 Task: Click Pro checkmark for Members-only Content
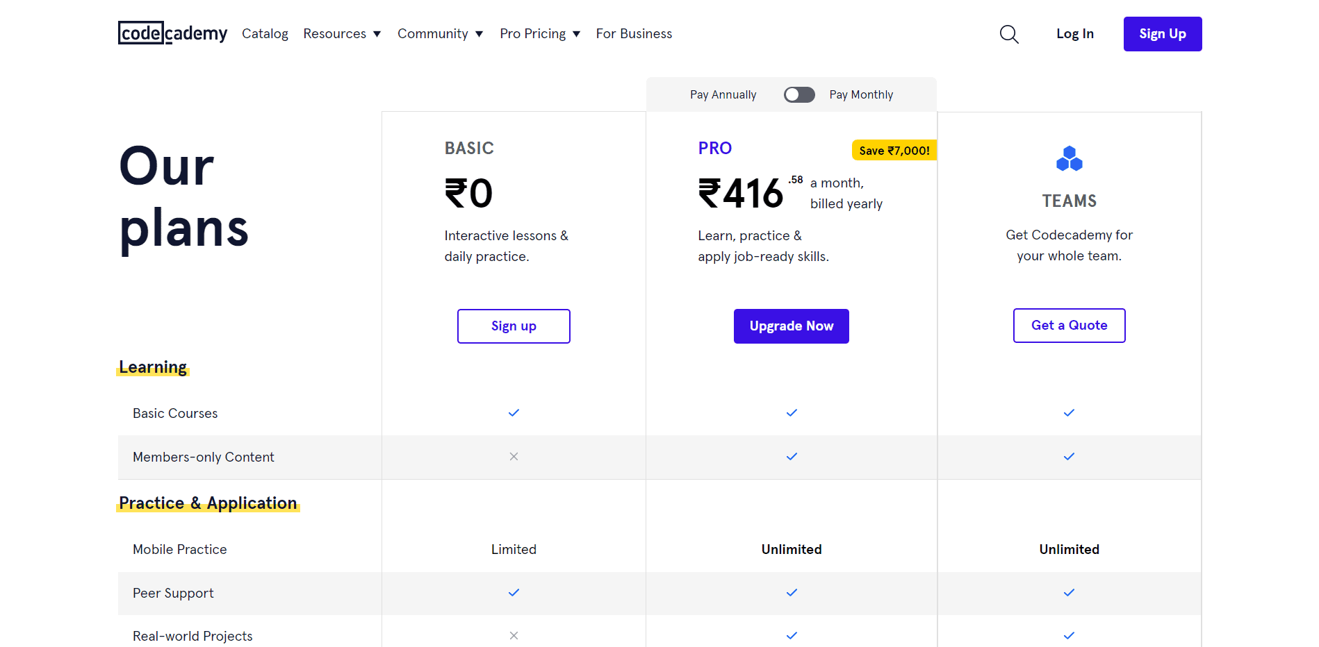click(792, 457)
